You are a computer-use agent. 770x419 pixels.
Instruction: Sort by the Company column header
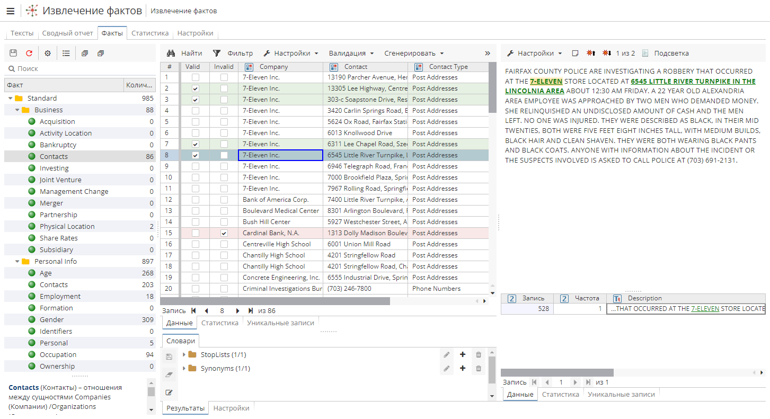(x=280, y=67)
